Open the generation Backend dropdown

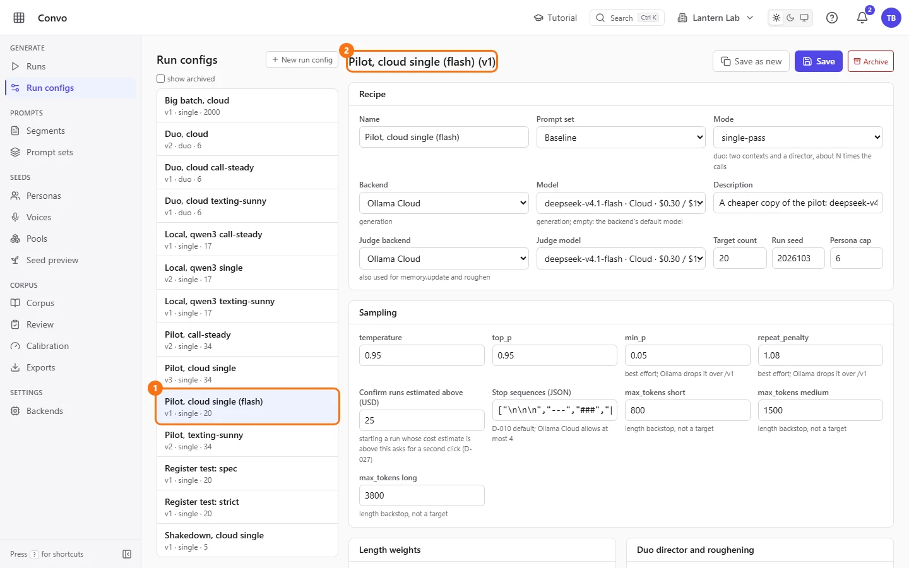444,203
